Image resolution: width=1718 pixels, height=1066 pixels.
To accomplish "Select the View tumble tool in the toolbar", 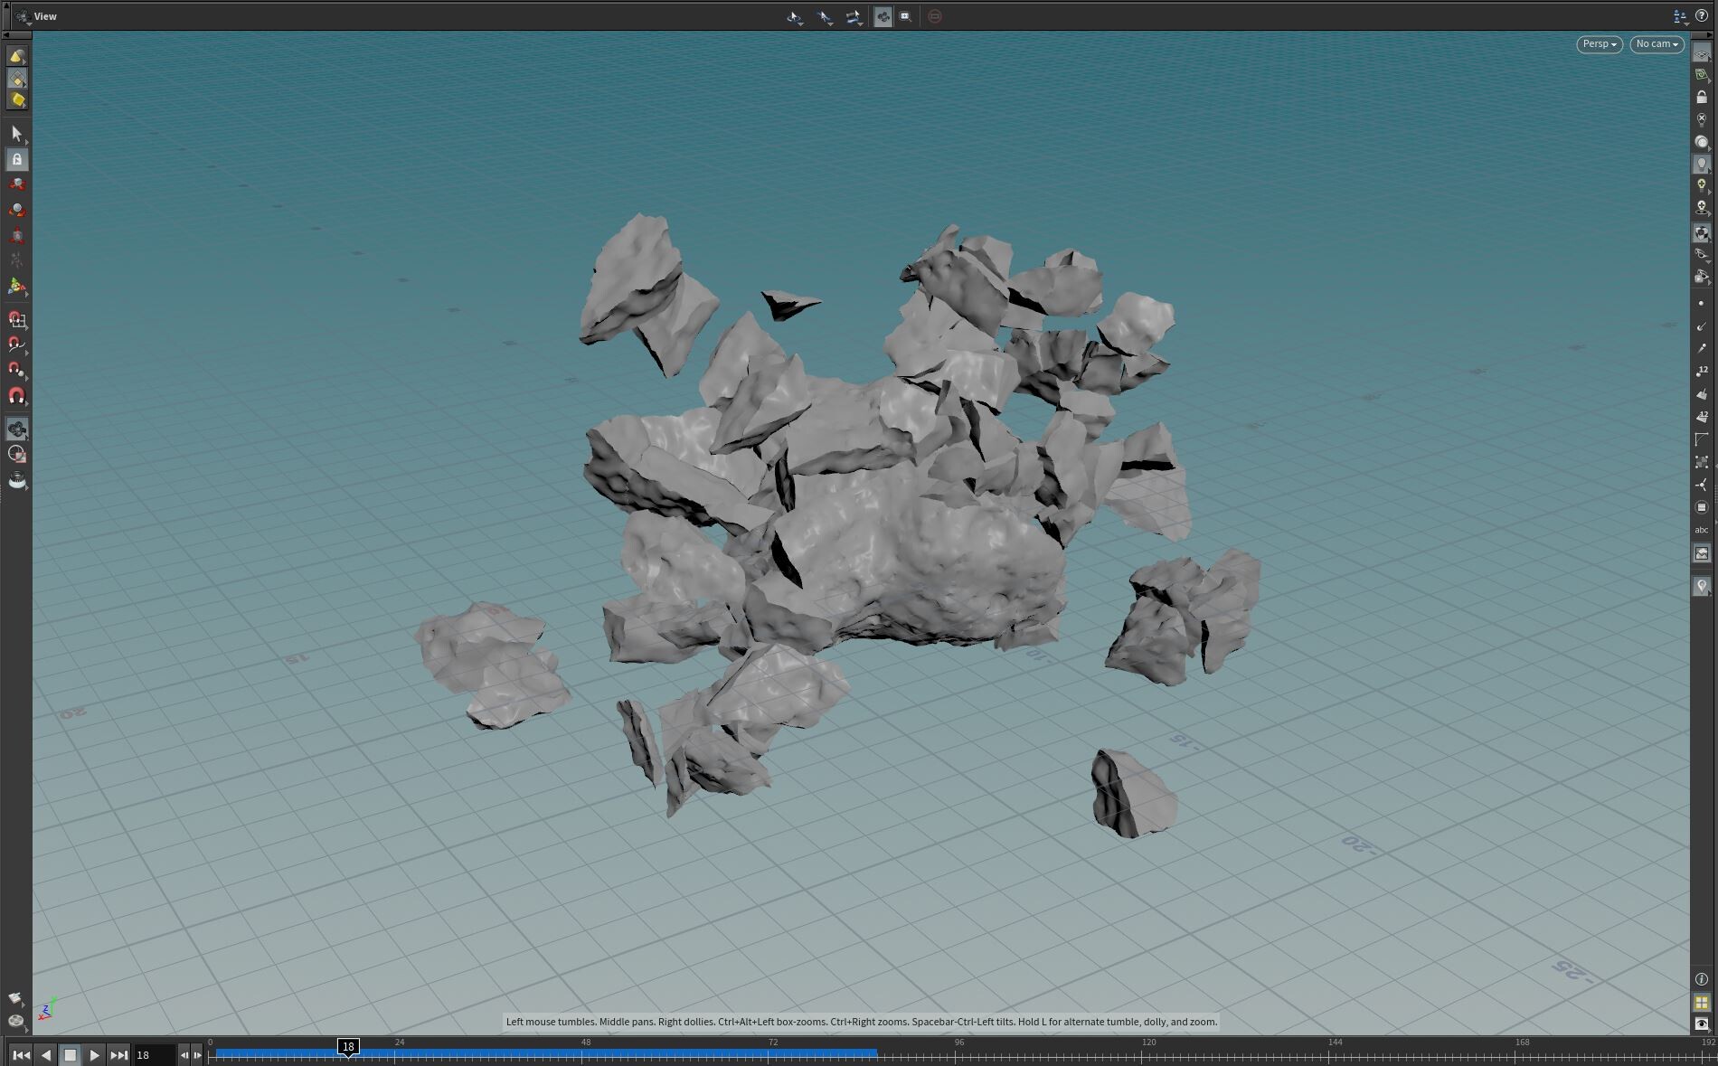I will [x=16, y=429].
